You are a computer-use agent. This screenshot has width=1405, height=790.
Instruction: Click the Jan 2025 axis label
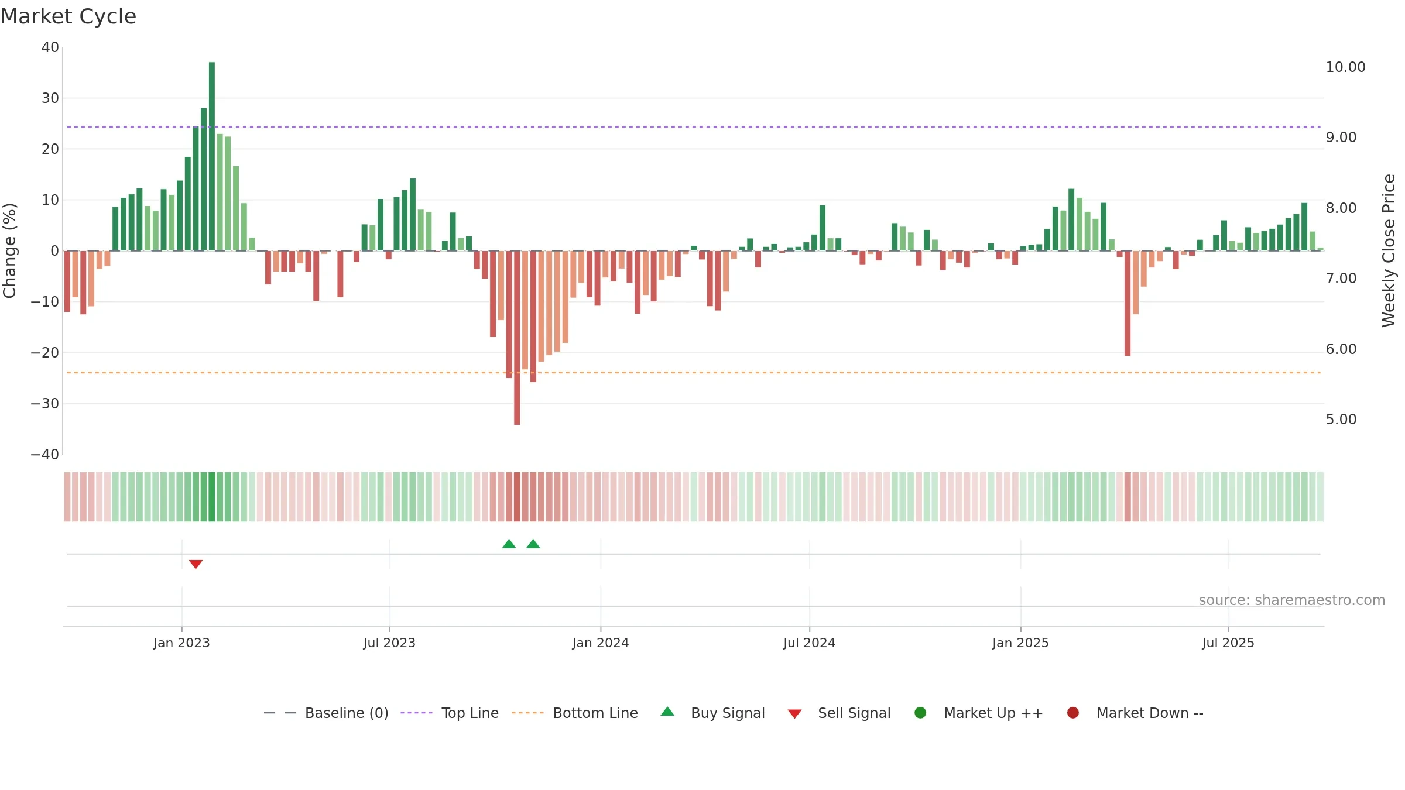tap(1020, 643)
